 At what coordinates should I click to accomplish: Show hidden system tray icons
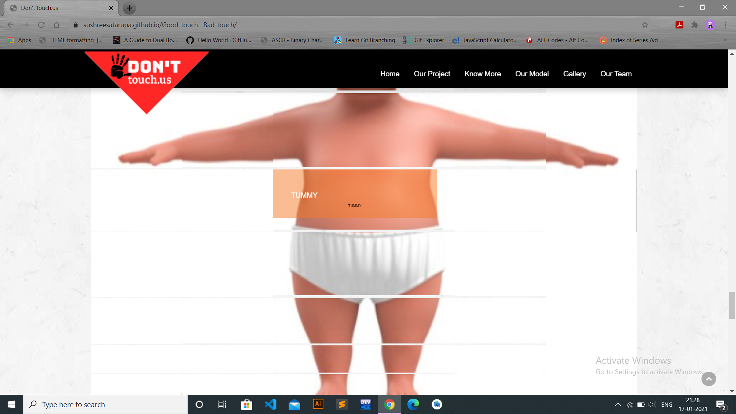[618, 404]
